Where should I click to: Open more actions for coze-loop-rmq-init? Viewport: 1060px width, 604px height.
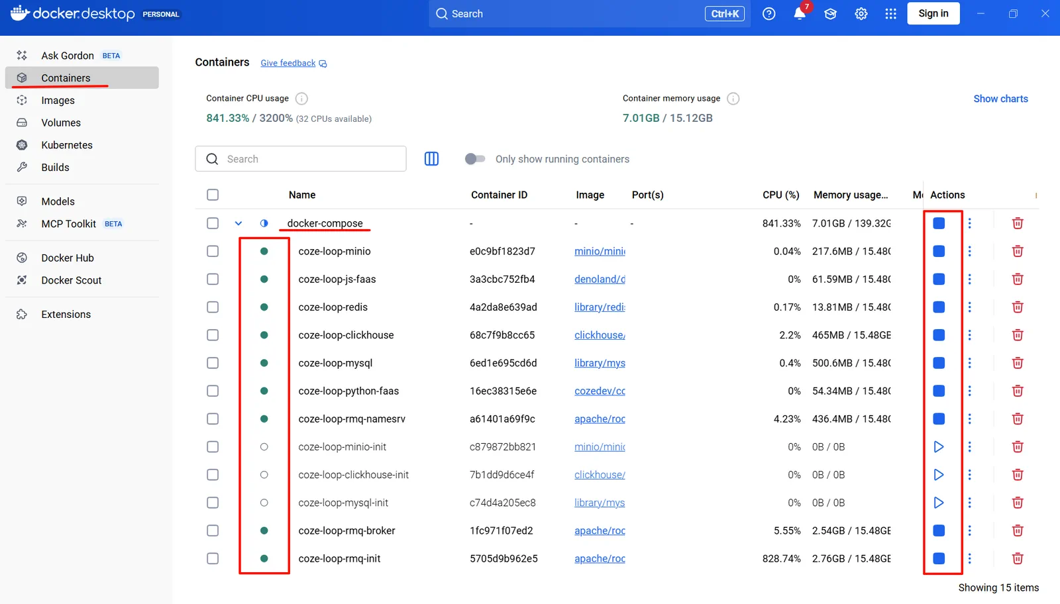969,558
